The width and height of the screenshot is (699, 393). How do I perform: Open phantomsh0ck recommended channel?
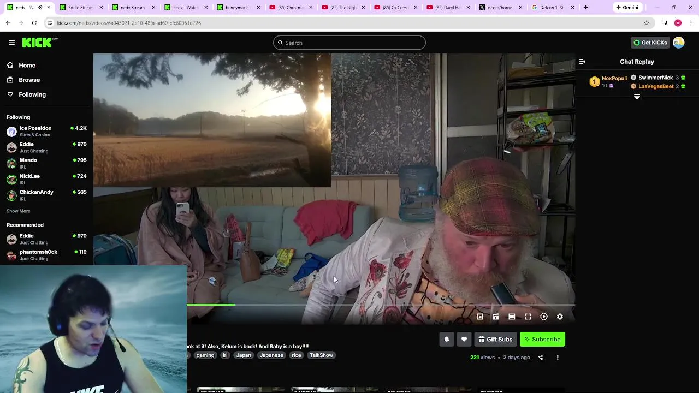[46, 255]
